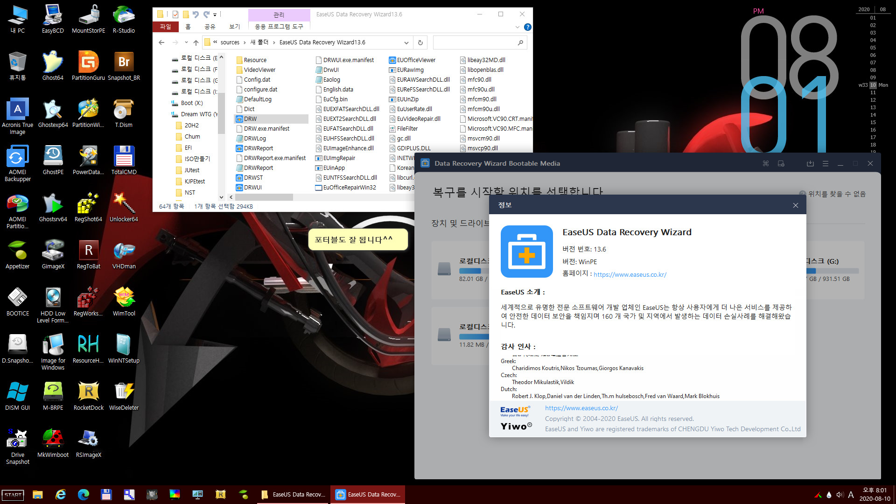
Task: Click the DRW folder in file list
Action: pos(249,118)
